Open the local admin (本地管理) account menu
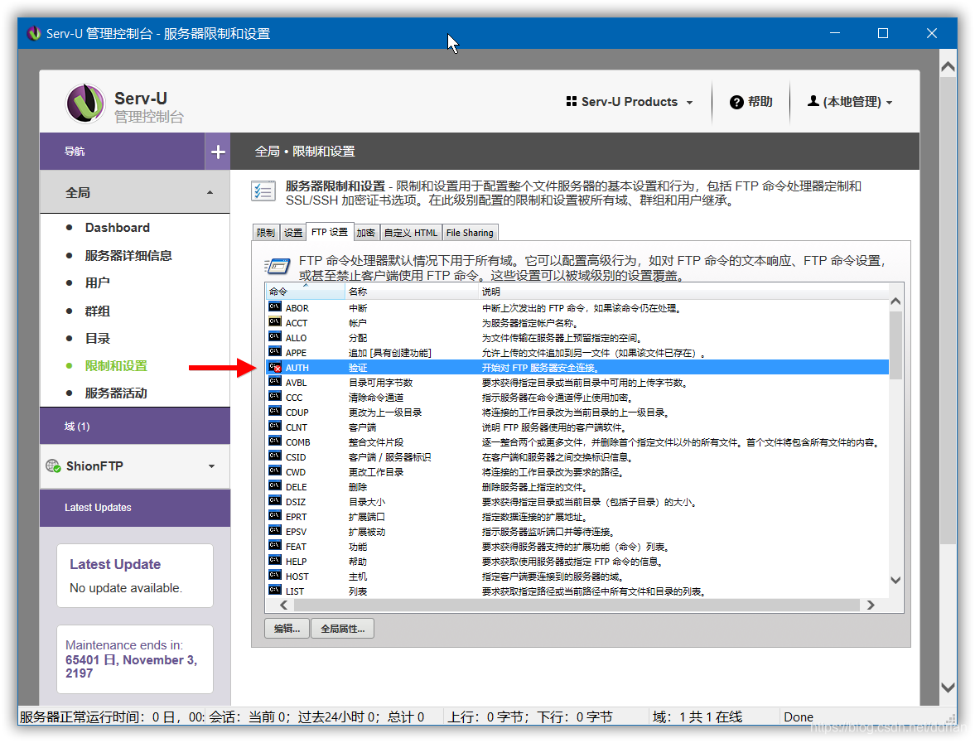The width and height of the screenshot is (975, 743). tap(849, 102)
